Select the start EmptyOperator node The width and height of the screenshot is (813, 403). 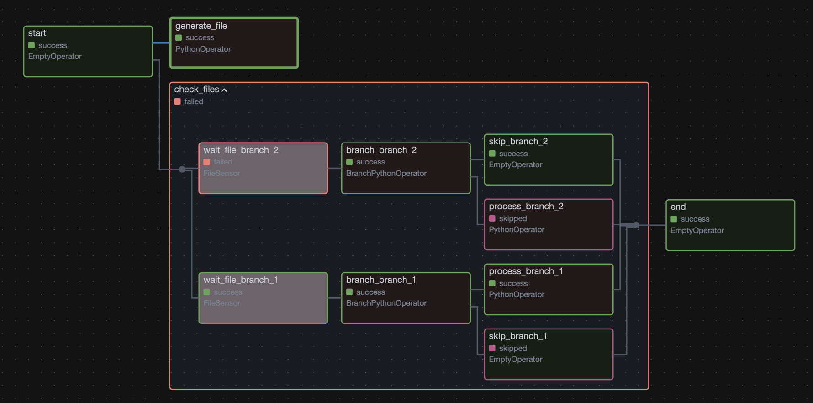coord(88,51)
